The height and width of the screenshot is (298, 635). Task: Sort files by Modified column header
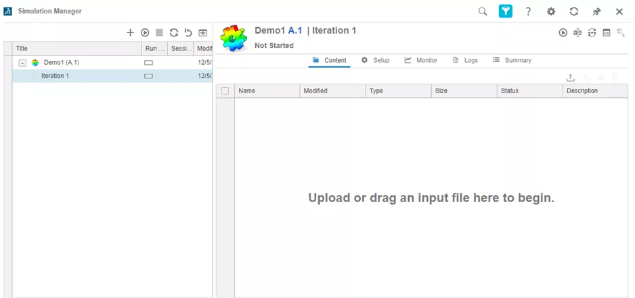tap(333, 91)
